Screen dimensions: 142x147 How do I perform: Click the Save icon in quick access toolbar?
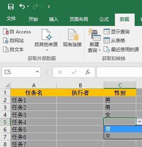pos(11,6)
